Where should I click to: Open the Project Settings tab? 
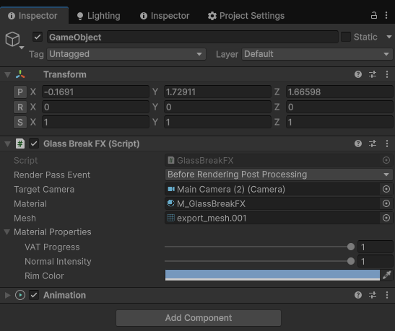(246, 16)
